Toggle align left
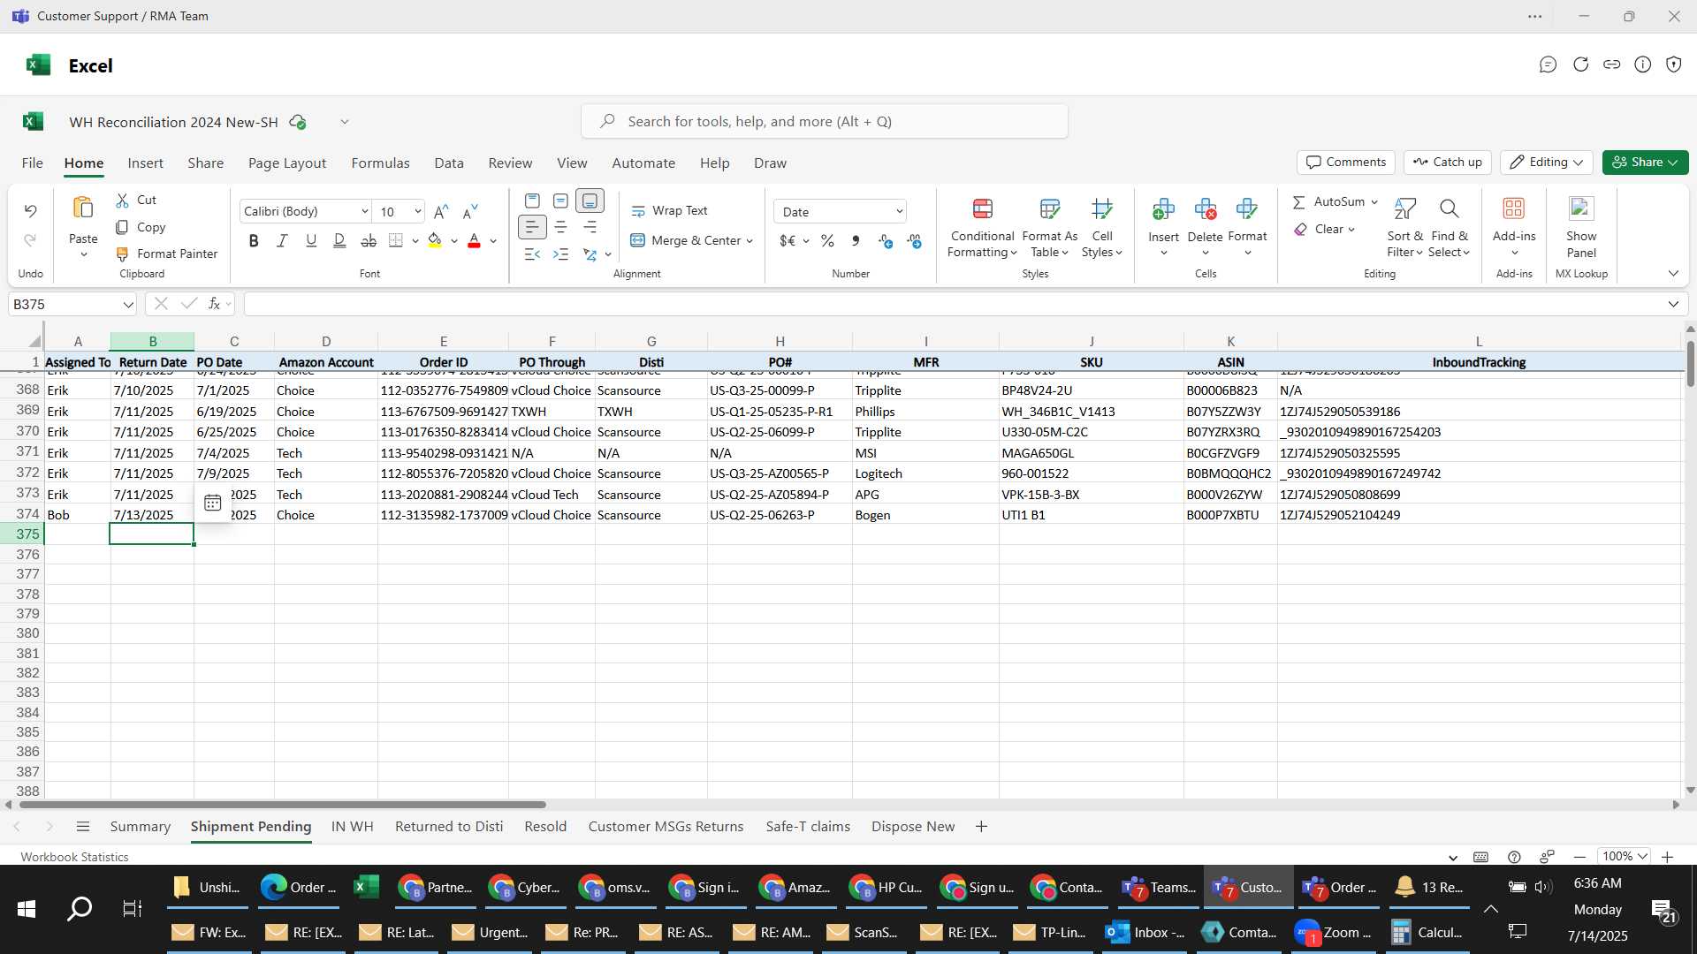The image size is (1697, 954). click(x=532, y=228)
